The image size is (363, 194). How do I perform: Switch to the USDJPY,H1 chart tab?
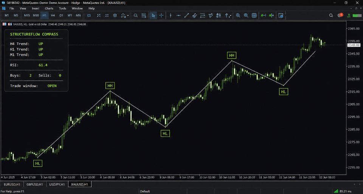coord(57,184)
